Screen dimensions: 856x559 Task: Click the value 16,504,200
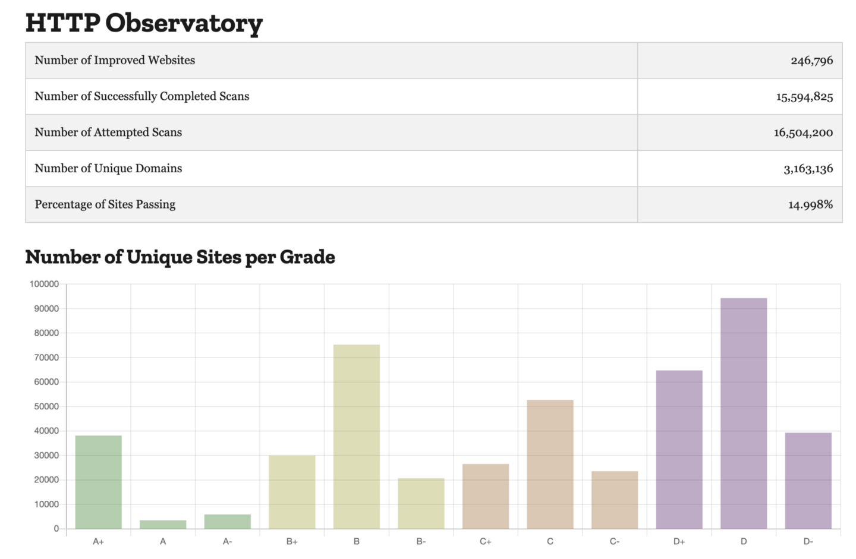[803, 132]
